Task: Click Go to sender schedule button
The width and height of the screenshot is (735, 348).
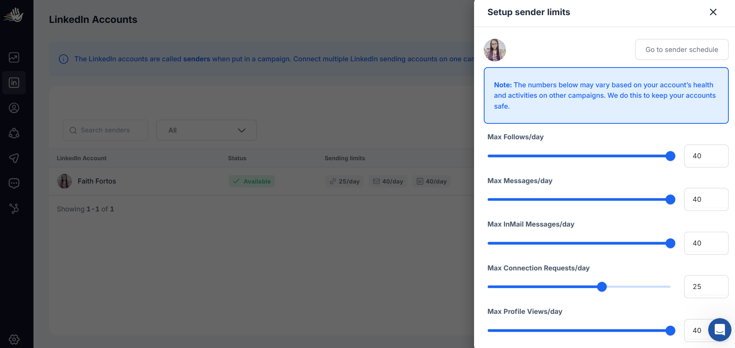Action: (x=682, y=50)
